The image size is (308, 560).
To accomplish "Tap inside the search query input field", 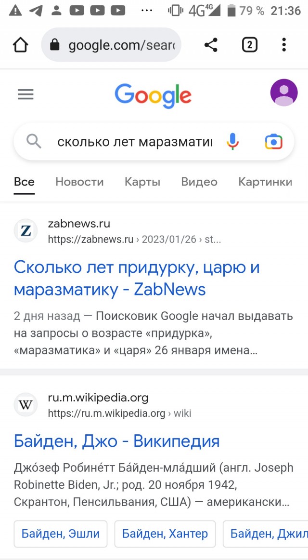I will click(135, 141).
